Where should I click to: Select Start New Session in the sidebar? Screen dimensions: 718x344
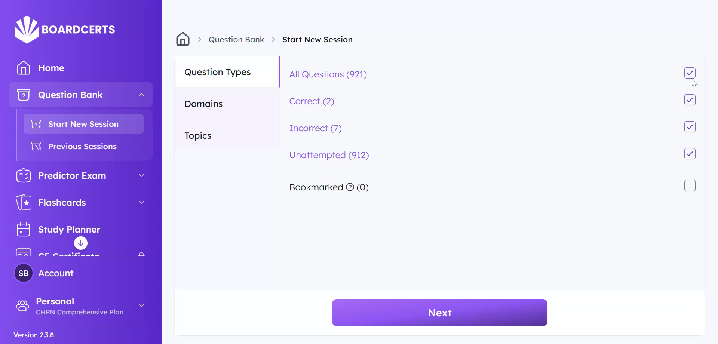tap(83, 124)
